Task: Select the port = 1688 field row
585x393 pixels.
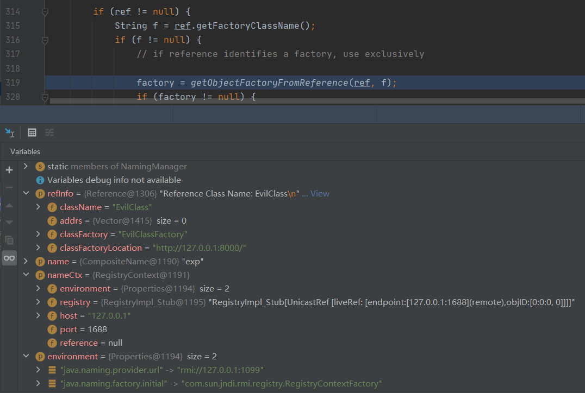Action: point(83,329)
